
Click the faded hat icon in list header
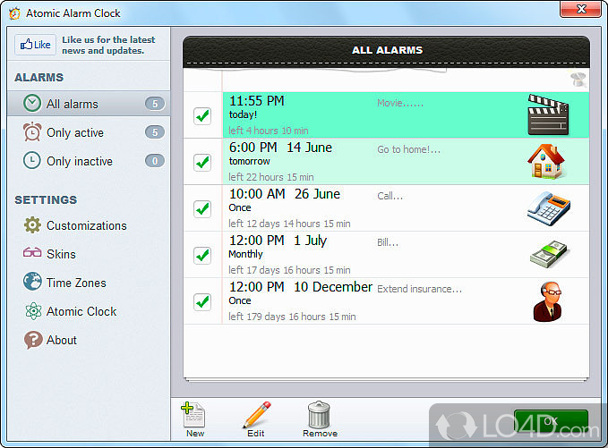pyautogui.click(x=578, y=80)
